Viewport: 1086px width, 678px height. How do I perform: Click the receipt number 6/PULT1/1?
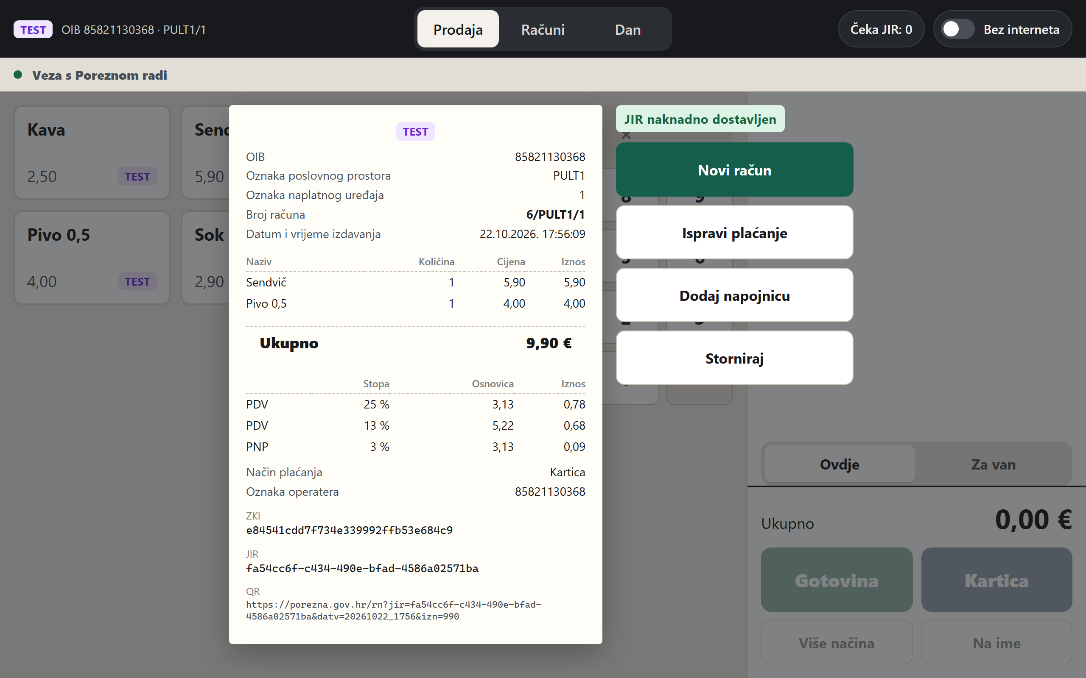click(x=555, y=214)
